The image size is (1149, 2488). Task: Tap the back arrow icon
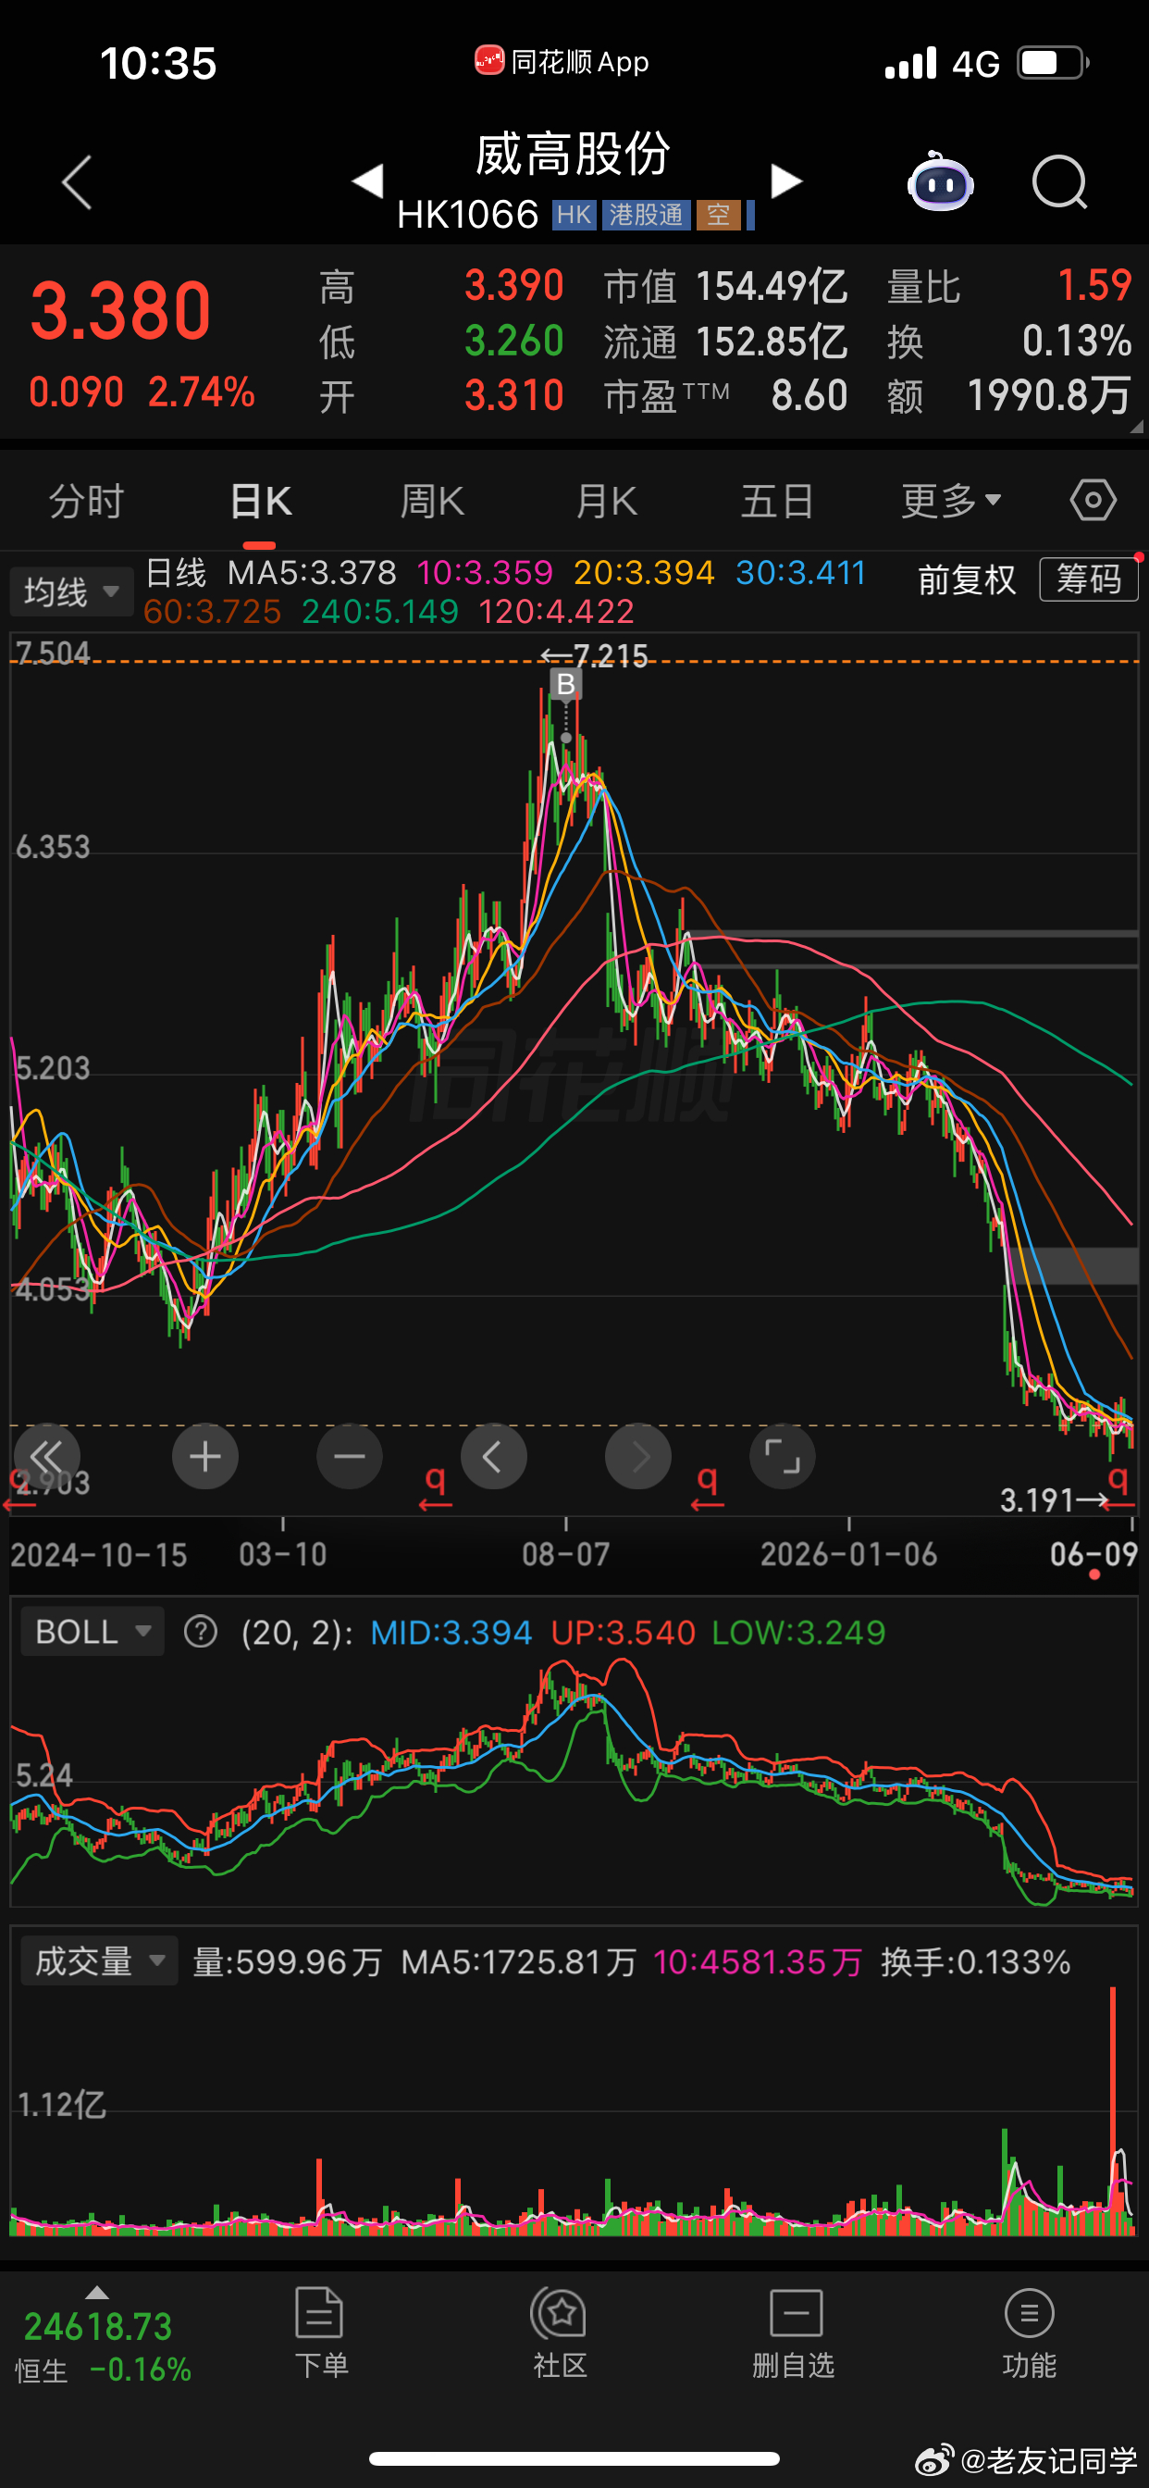(77, 181)
